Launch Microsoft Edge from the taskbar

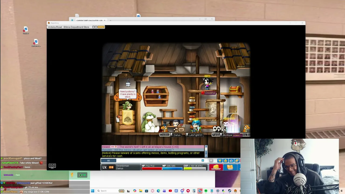point(158,191)
